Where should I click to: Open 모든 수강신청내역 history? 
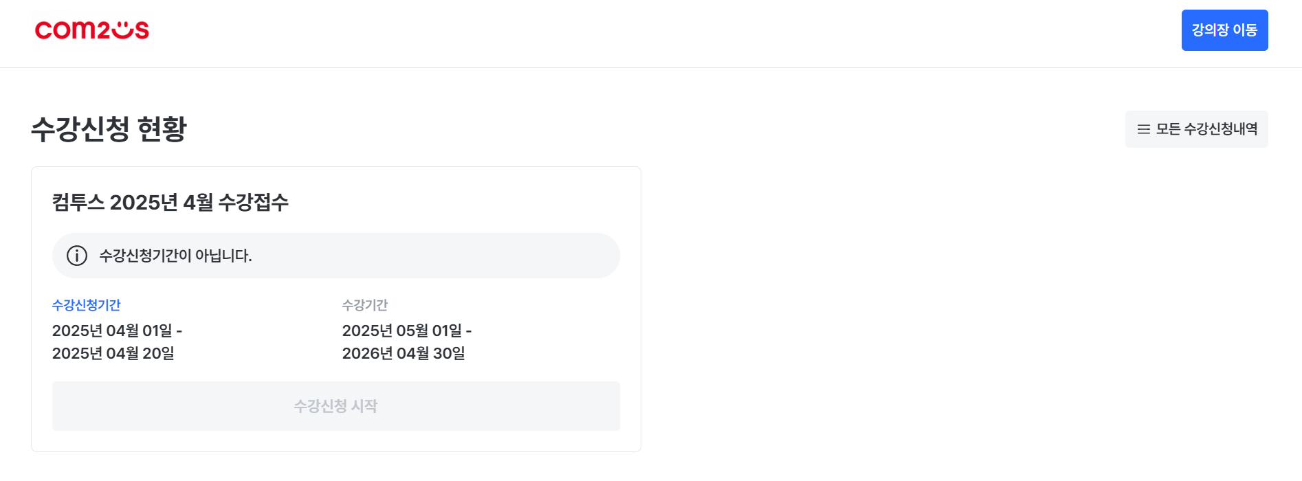(x=1196, y=129)
